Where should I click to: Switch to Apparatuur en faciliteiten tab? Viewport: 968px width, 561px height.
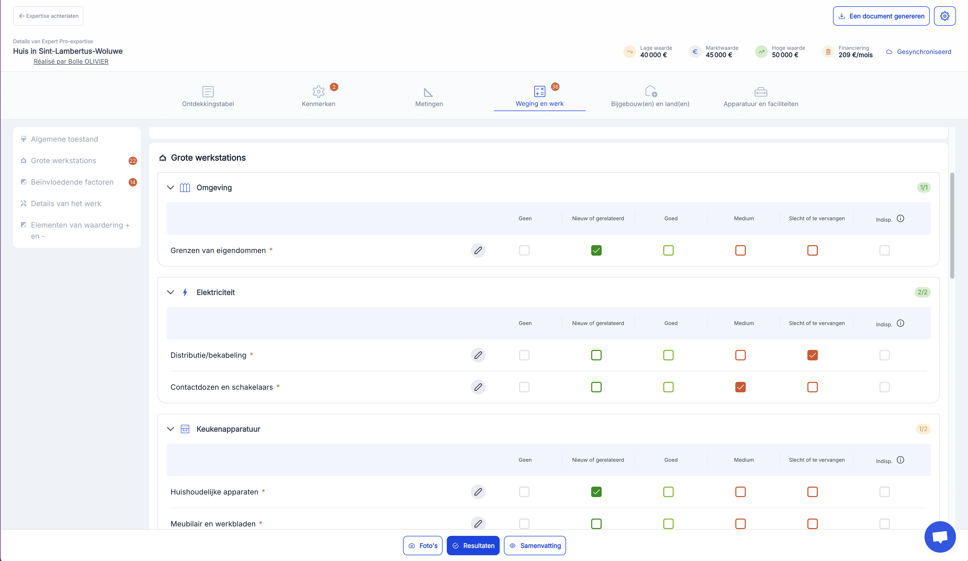pyautogui.click(x=760, y=96)
